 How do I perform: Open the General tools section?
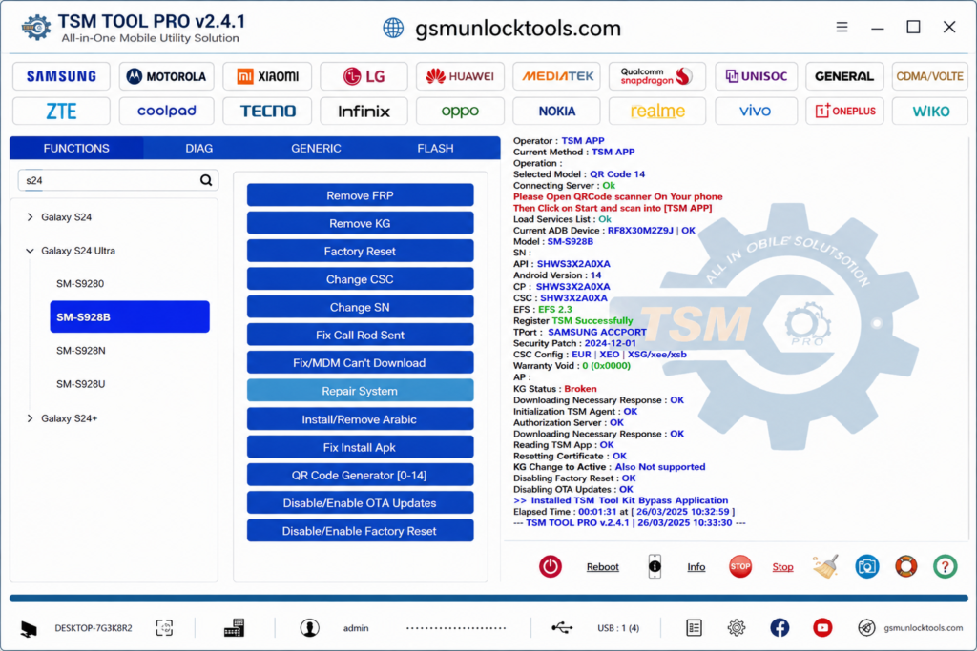pos(844,76)
